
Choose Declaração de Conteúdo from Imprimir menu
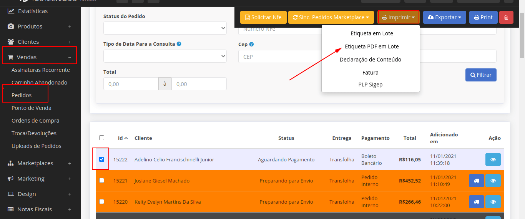(x=370, y=60)
